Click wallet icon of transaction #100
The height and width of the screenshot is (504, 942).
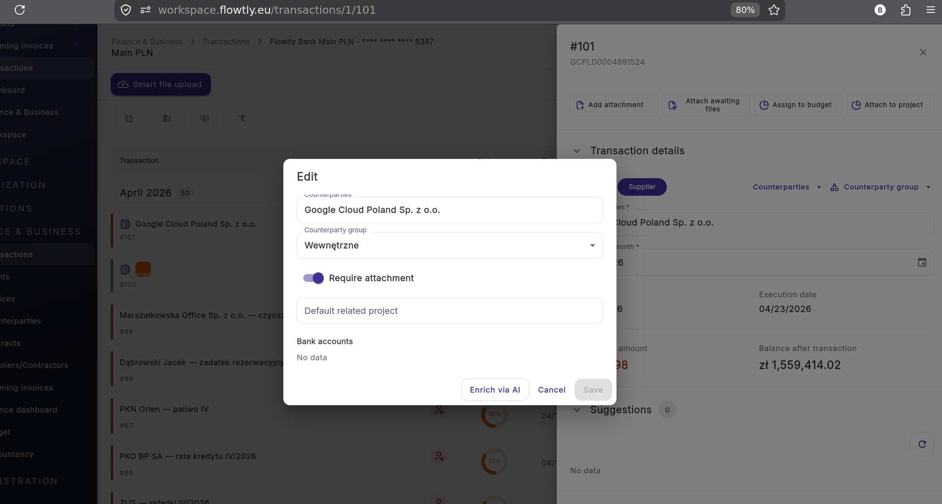pos(125,269)
